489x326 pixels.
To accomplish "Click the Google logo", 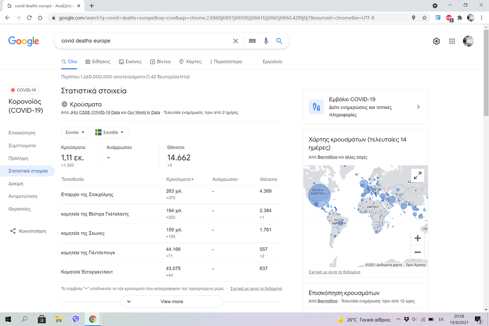I will (24, 41).
